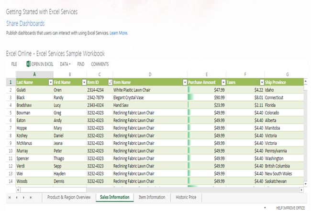The height and width of the screenshot is (211, 311).
Task: Go to last sheet tab navigation arrow
Action: pos(31,197)
